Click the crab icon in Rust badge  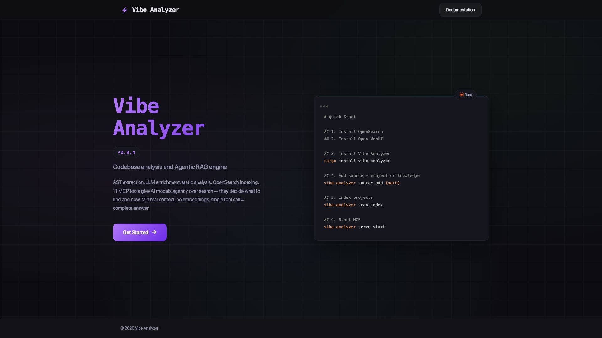pyautogui.click(x=462, y=95)
